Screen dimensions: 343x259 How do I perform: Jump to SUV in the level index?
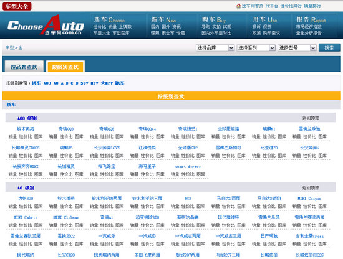coord(84,83)
